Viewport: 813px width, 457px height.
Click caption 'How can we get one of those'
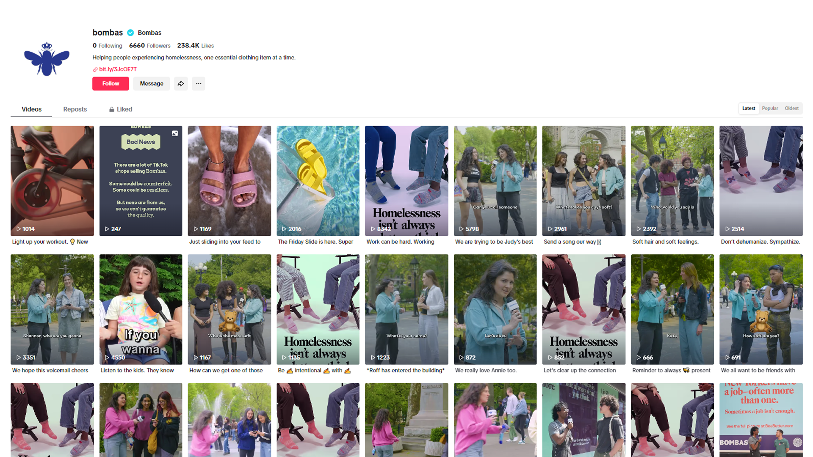coord(226,371)
